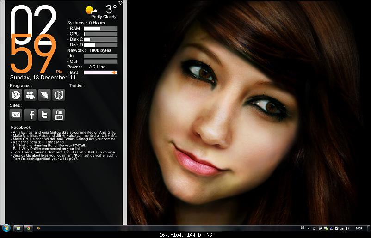Click the Windows Start button

pos(6,228)
